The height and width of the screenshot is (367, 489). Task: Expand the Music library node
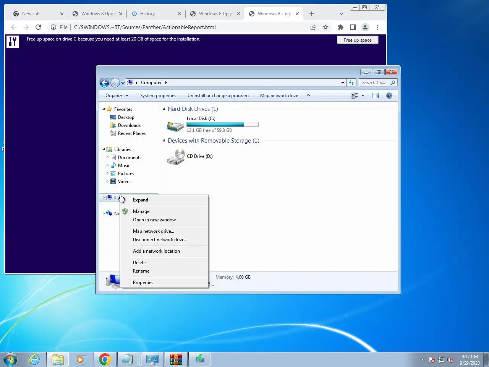pyautogui.click(x=107, y=166)
